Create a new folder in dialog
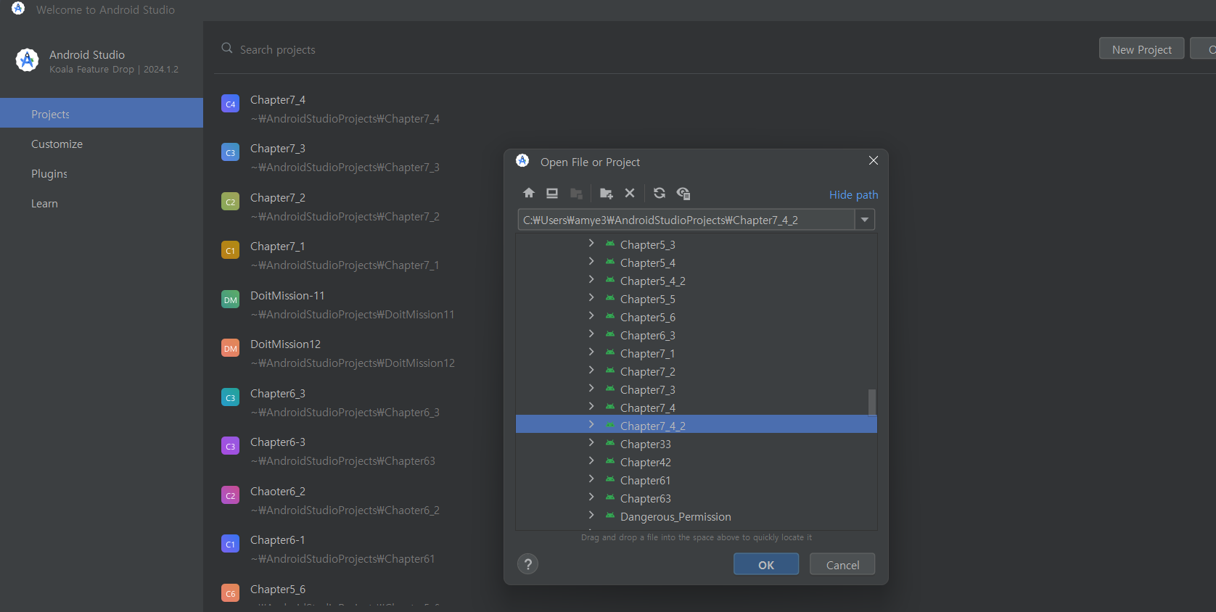1216x612 pixels. click(607, 193)
